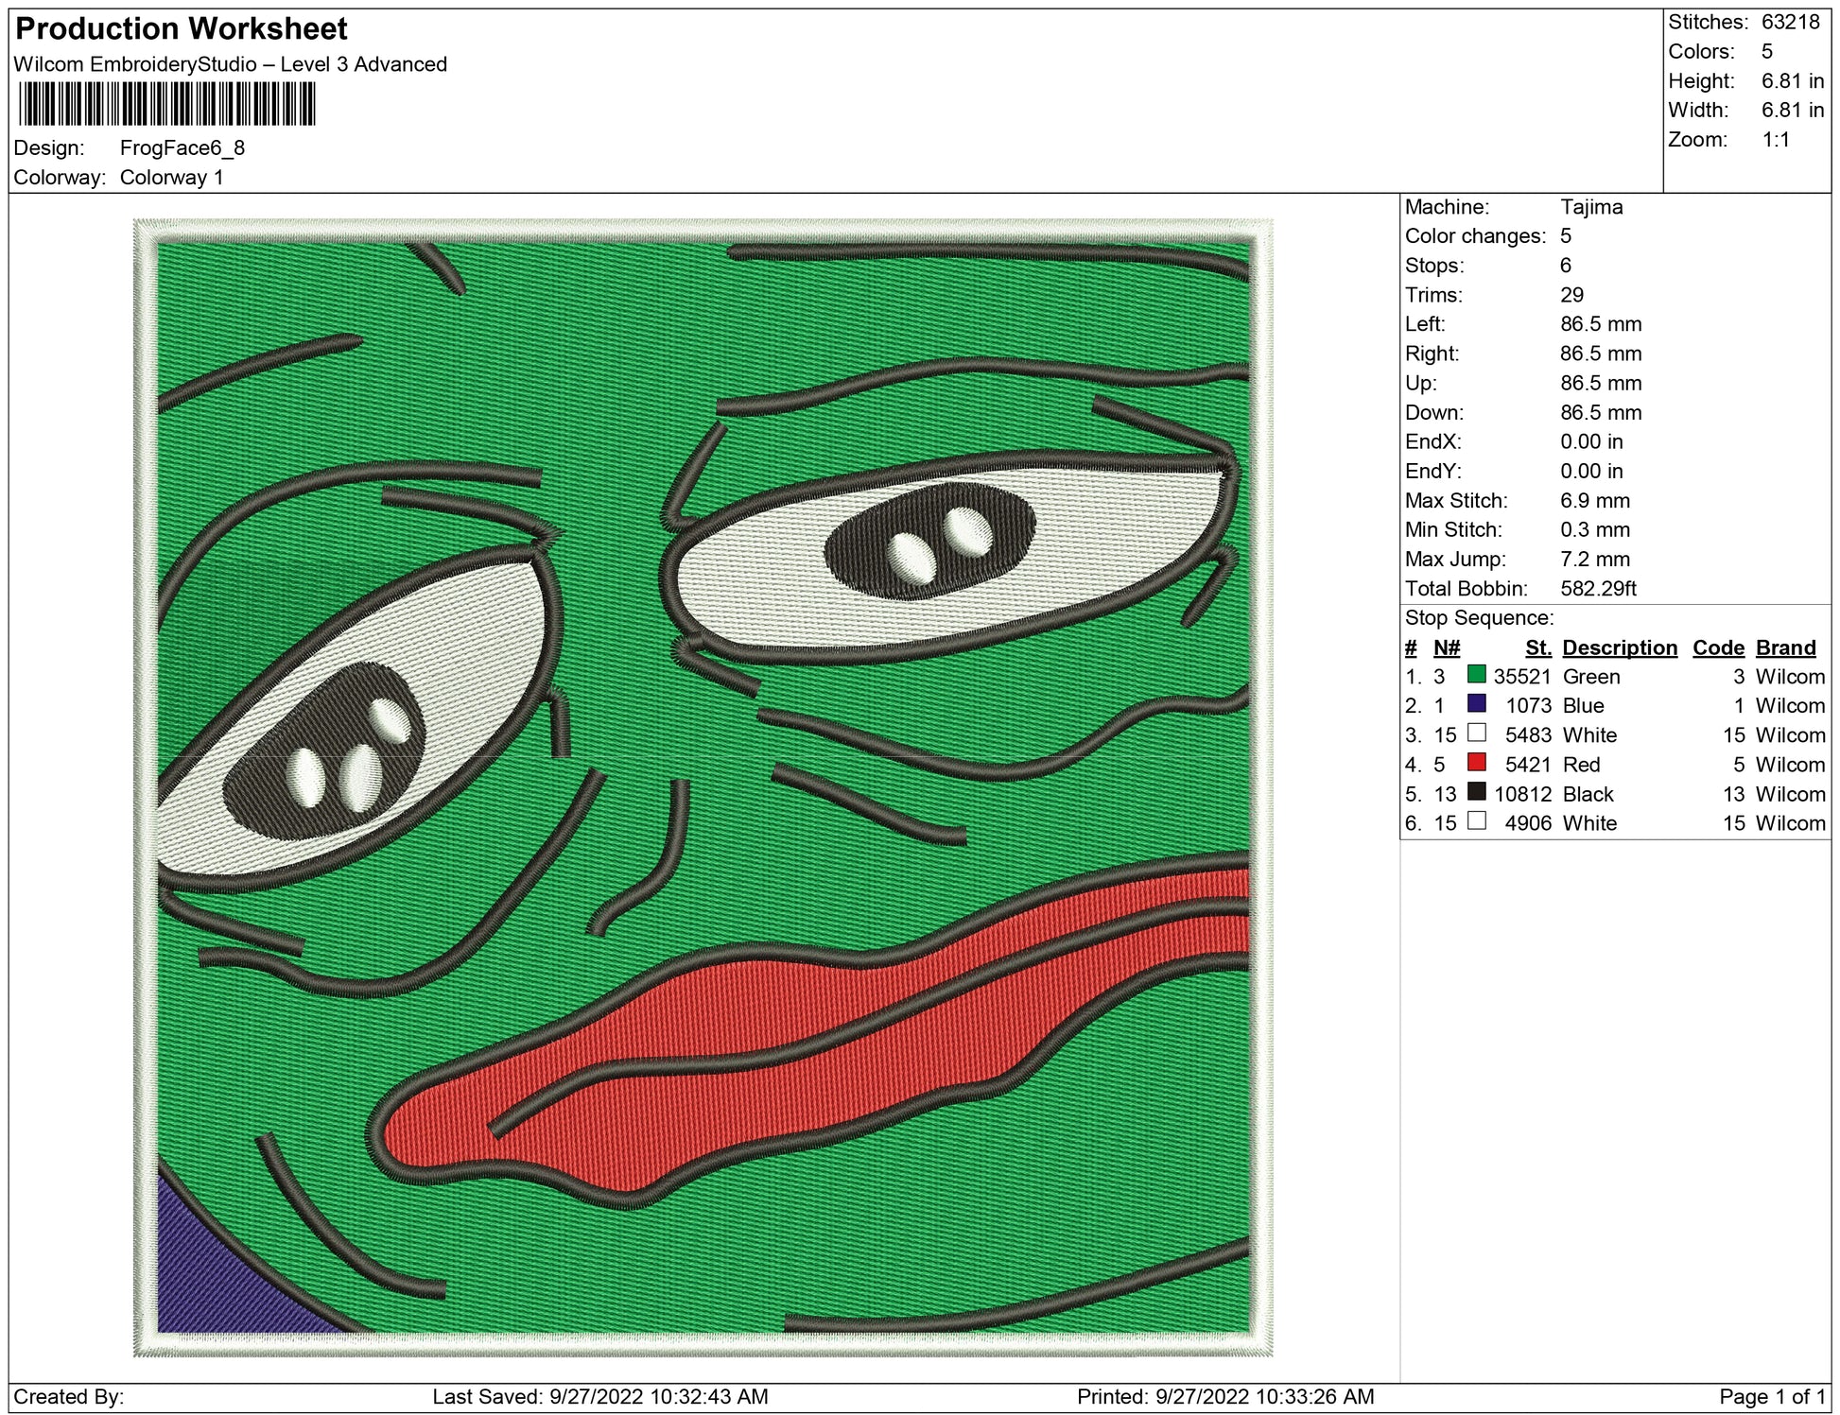The width and height of the screenshot is (1840, 1415).
Task: Click the design name FrogFace6_8
Action: pyautogui.click(x=182, y=147)
